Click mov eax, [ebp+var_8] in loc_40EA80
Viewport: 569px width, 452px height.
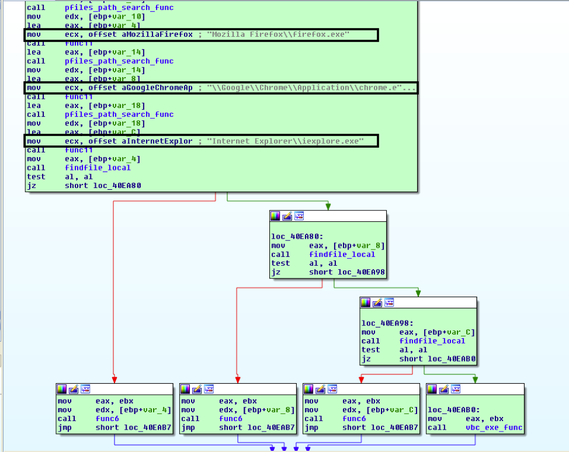tap(328, 246)
